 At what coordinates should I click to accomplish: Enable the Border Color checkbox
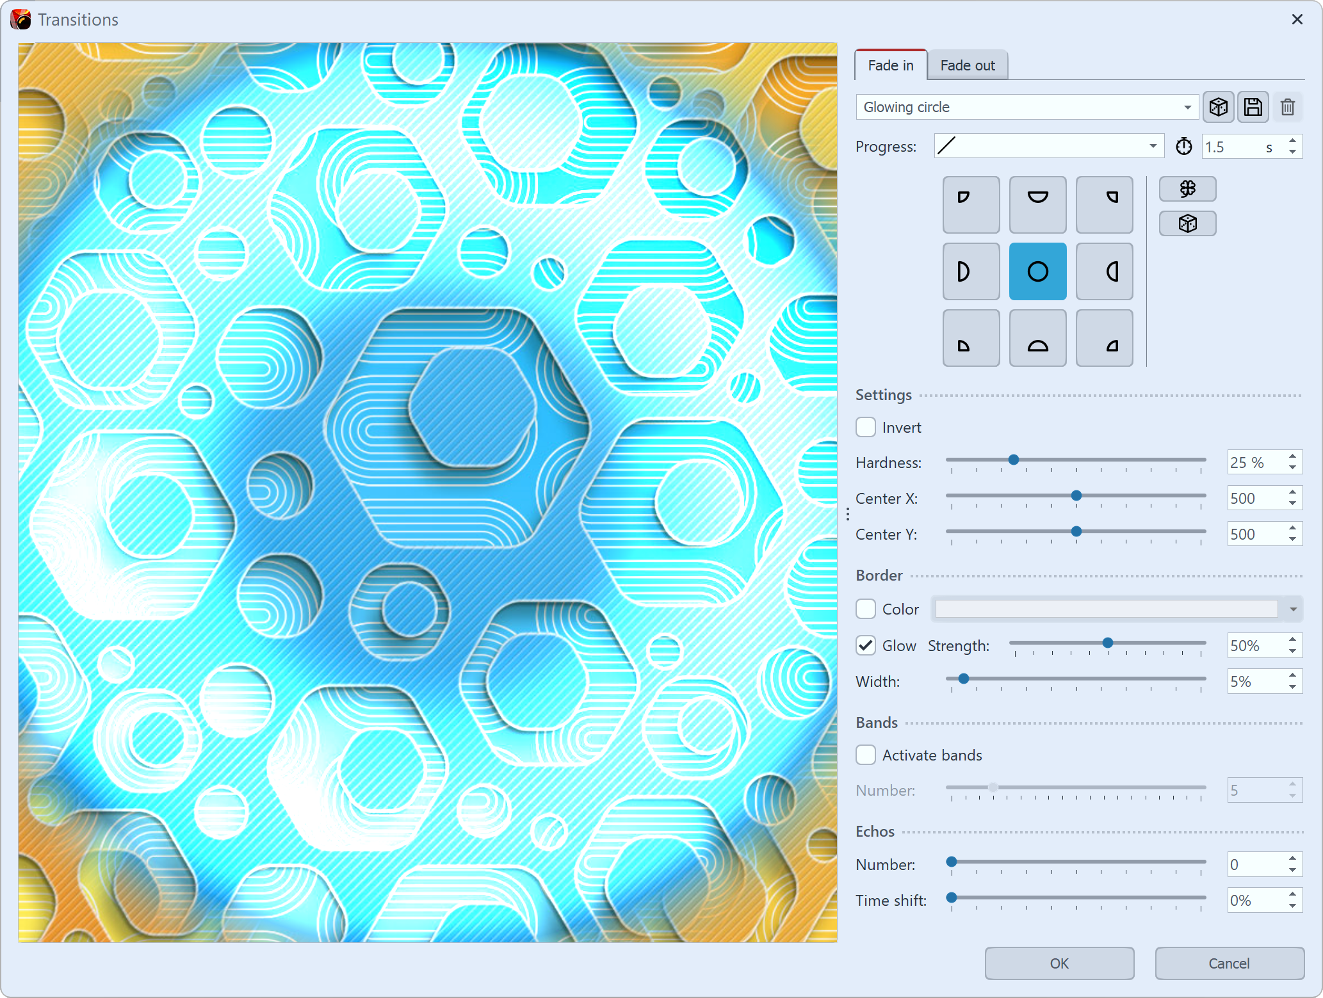(x=867, y=609)
